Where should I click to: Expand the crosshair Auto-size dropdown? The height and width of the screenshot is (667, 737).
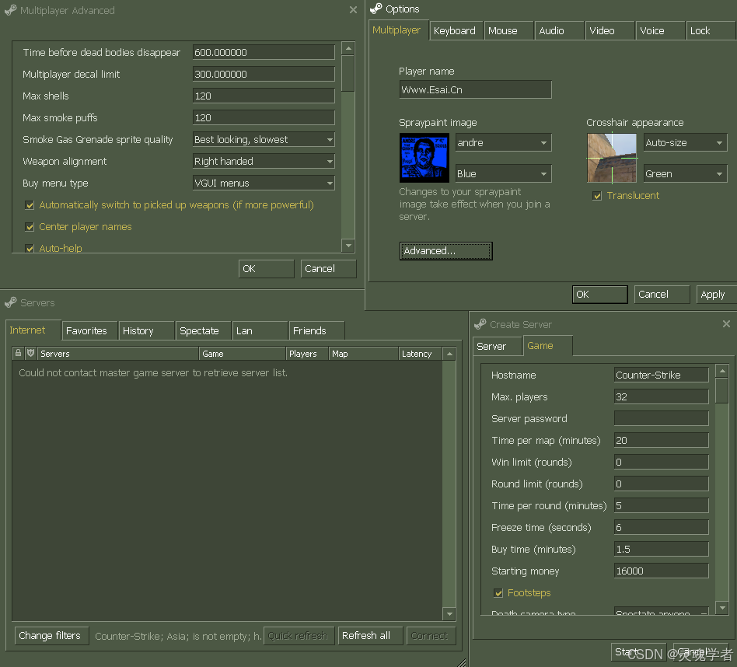[685, 142]
